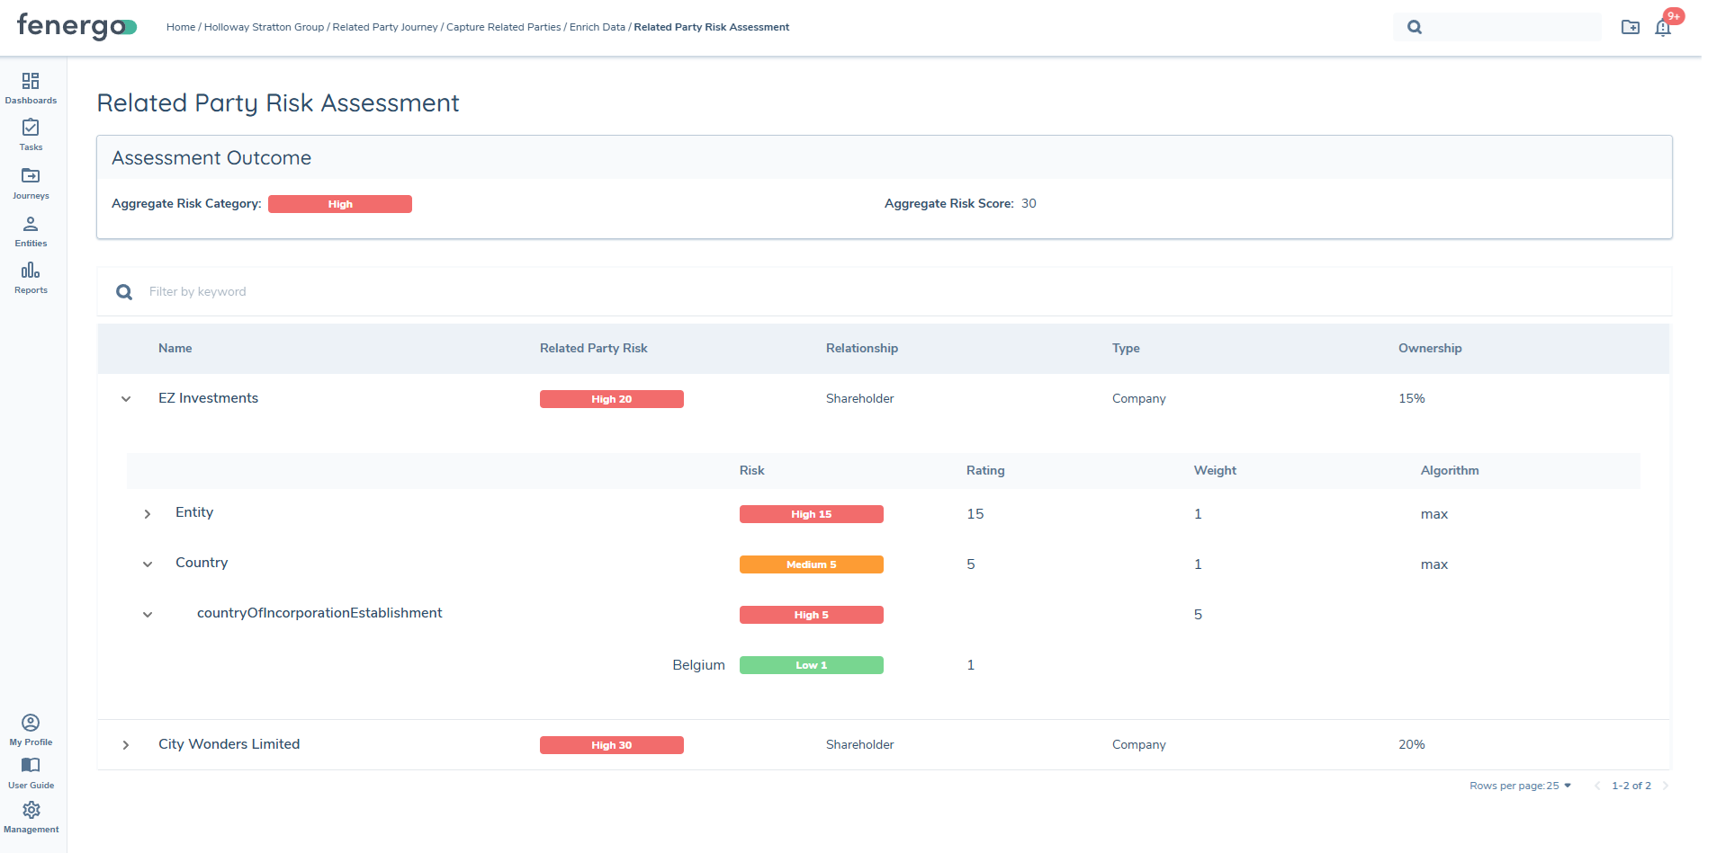This screenshot has width=1716, height=853.
Task: Expand the City Wonders Limited row
Action: pos(125,745)
